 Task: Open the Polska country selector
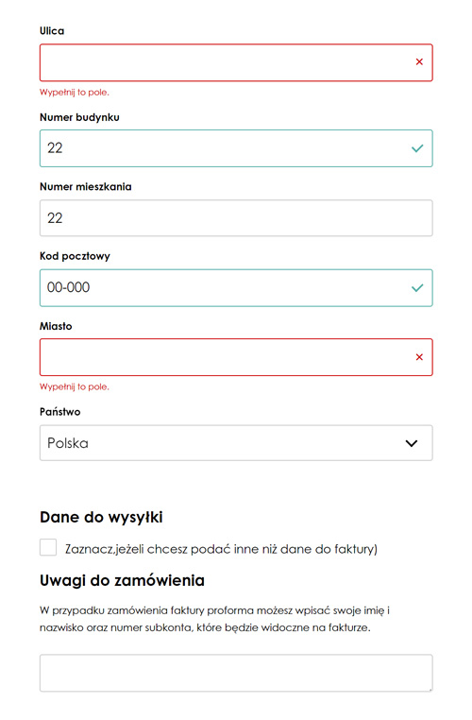click(x=236, y=443)
